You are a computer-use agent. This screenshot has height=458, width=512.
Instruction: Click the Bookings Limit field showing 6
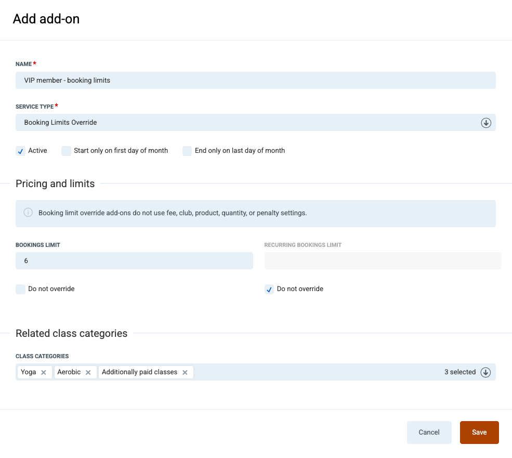tap(134, 260)
